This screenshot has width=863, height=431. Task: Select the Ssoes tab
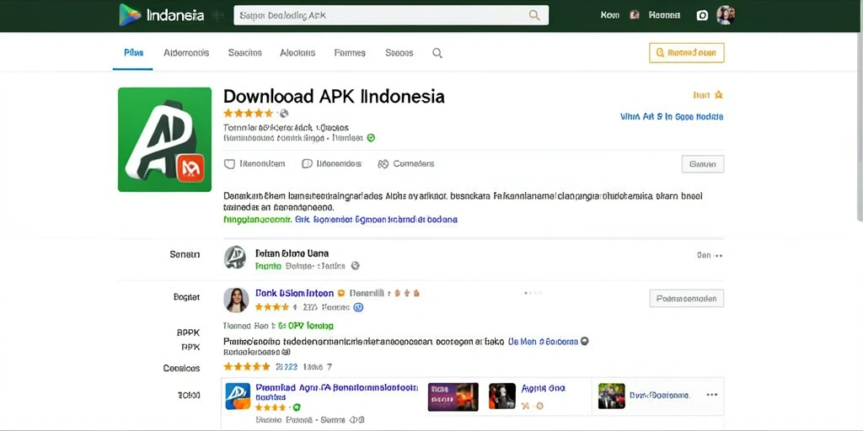click(x=399, y=53)
